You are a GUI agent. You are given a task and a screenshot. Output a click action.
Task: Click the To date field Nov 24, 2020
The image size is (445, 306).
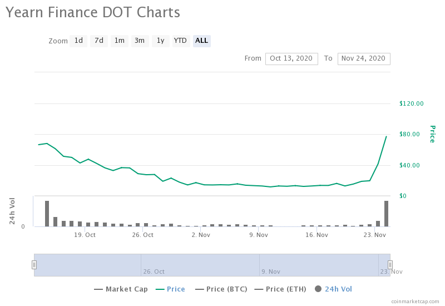pos(364,59)
